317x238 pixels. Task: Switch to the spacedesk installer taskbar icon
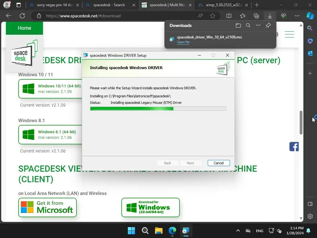(x=186, y=231)
